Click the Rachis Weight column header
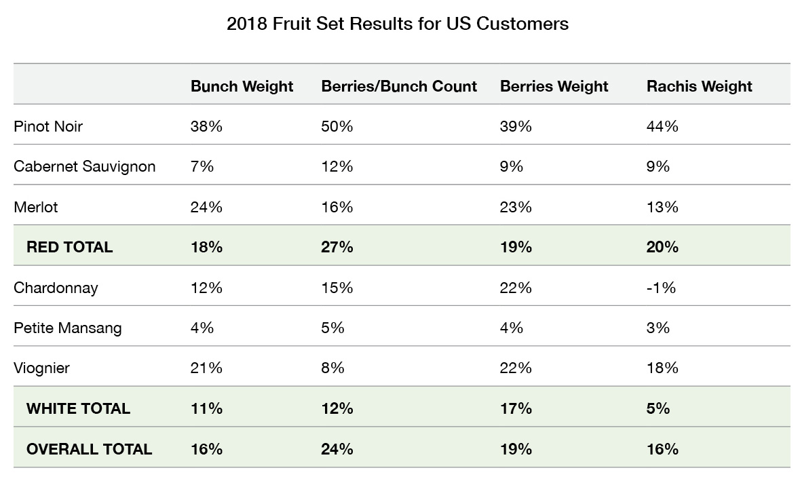The image size is (800, 483). [699, 86]
